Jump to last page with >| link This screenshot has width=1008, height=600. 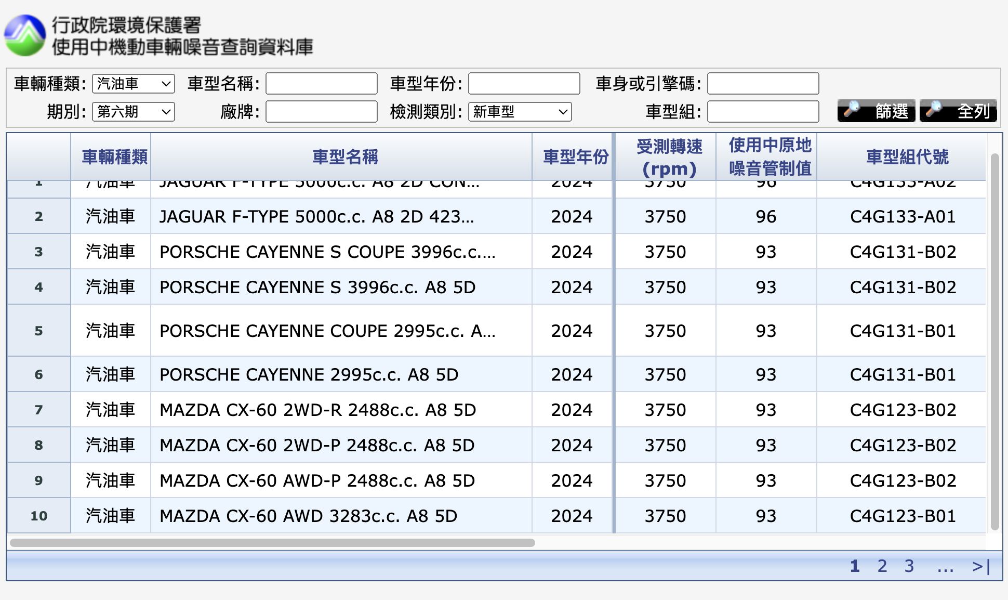pos(981,566)
